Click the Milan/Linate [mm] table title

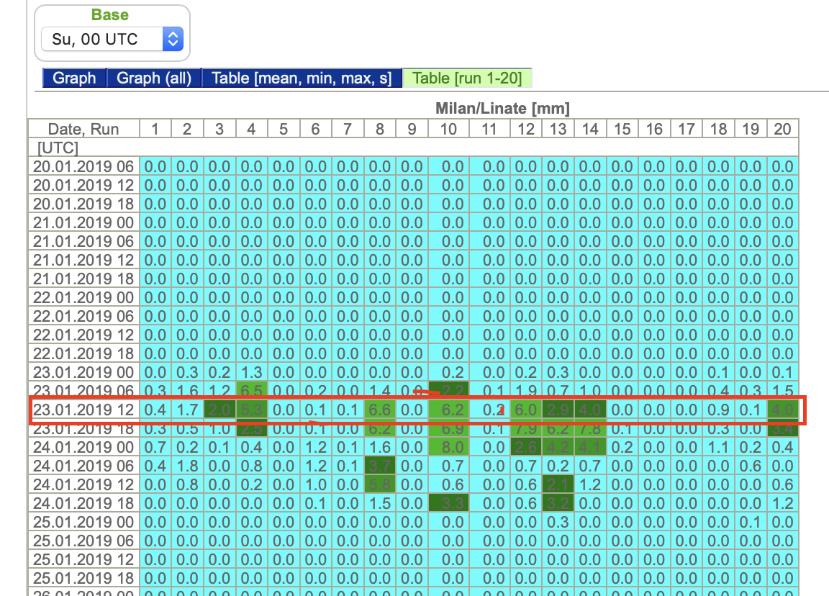(502, 109)
